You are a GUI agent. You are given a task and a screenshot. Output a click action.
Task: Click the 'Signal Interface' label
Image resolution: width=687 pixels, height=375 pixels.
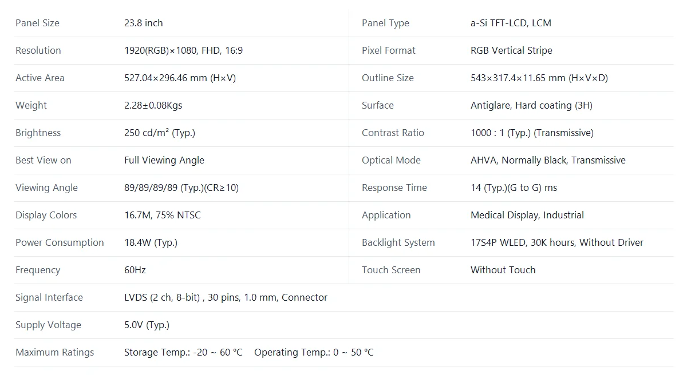(49, 297)
